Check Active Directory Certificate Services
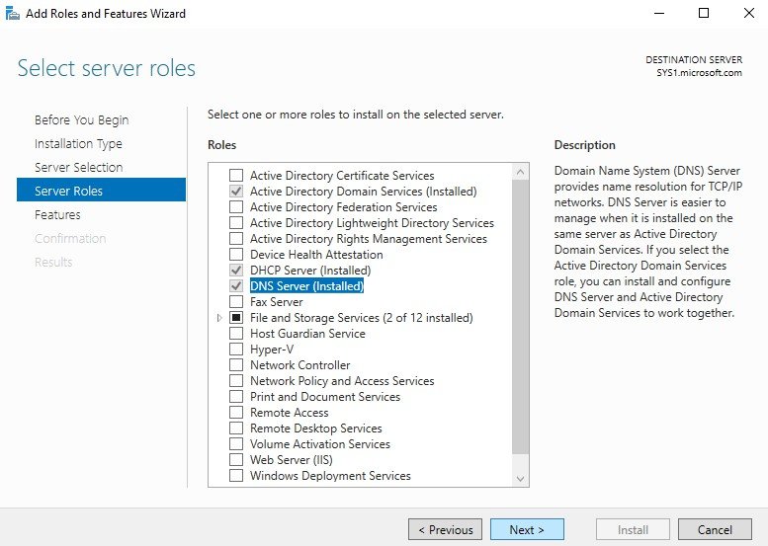Screen dimensions: 768x546 (236, 175)
